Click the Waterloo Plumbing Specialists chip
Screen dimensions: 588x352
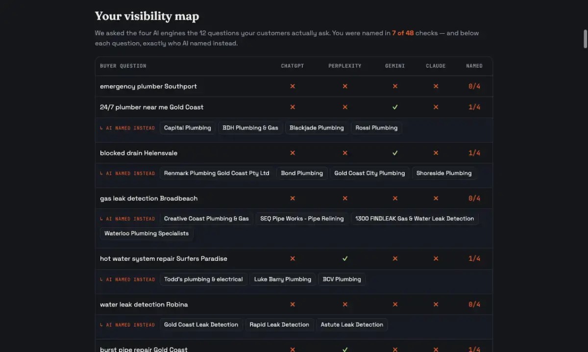[x=147, y=233]
